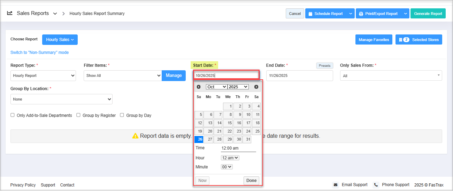This screenshot has height=191, width=453.
Task: Click the End Date input field
Action: coord(299,75)
